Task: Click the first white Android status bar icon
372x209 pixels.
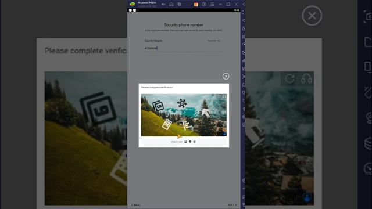Action: click(130, 10)
